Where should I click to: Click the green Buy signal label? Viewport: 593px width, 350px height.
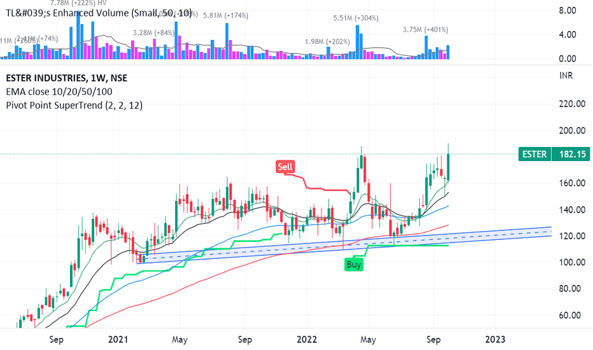pyautogui.click(x=354, y=265)
